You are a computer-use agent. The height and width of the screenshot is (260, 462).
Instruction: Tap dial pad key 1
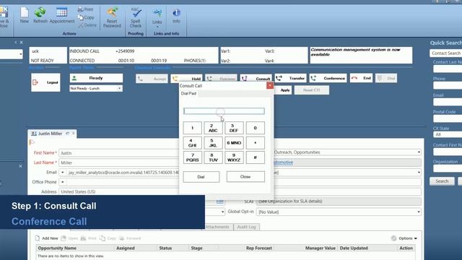click(x=193, y=128)
